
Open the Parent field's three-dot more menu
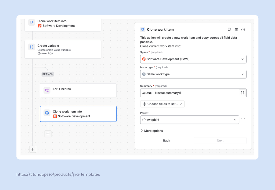click(243, 119)
